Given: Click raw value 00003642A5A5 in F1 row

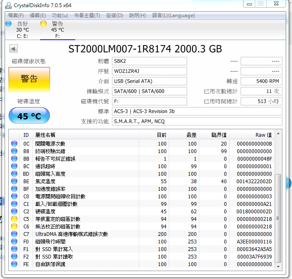Looking at the screenshot, I should point(254,249).
